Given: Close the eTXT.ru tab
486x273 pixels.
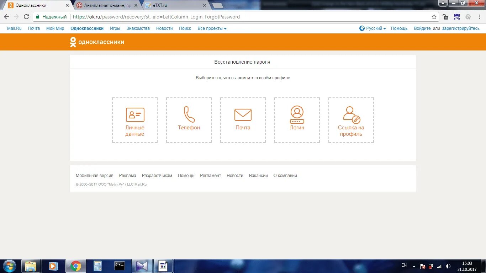Looking at the screenshot, I should tap(204, 5).
